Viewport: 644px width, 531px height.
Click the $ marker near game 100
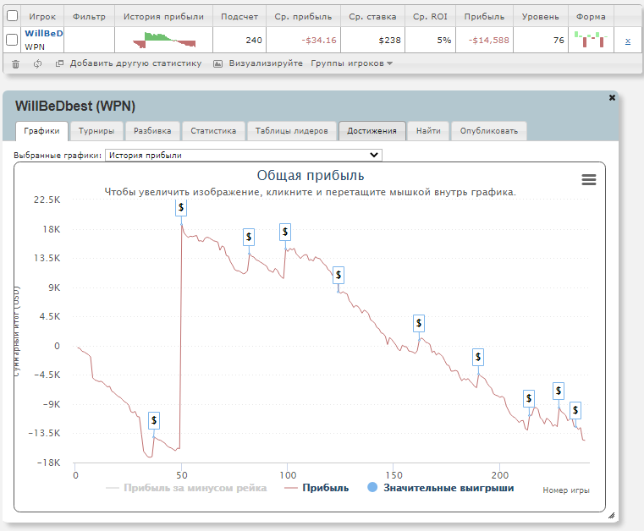click(286, 231)
